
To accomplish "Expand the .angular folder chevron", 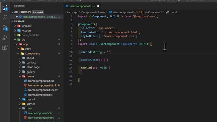I will (15, 26).
